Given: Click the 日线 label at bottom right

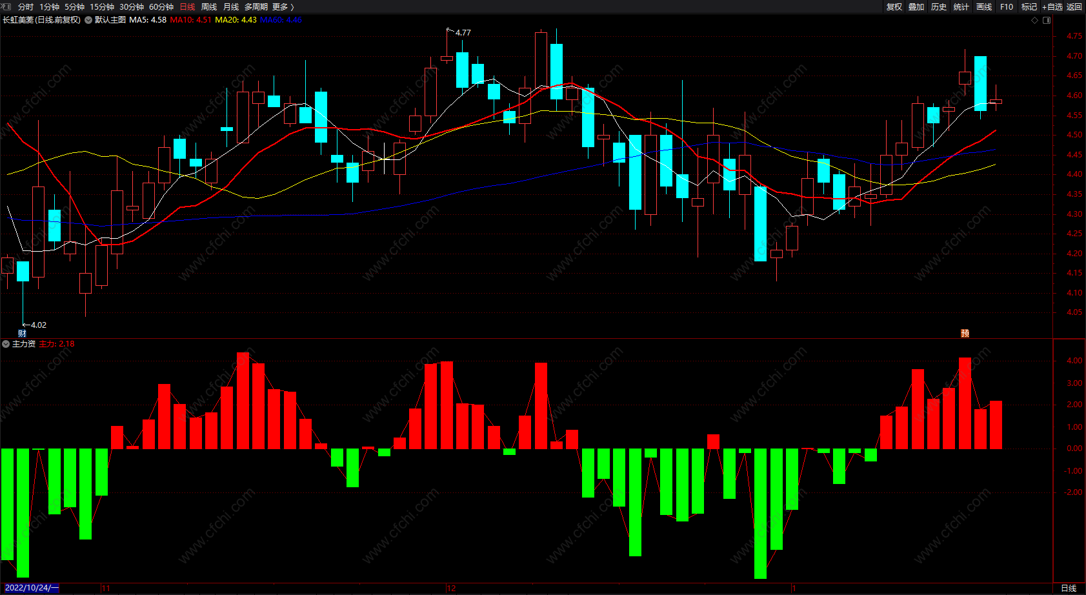Looking at the screenshot, I should (x=1069, y=588).
